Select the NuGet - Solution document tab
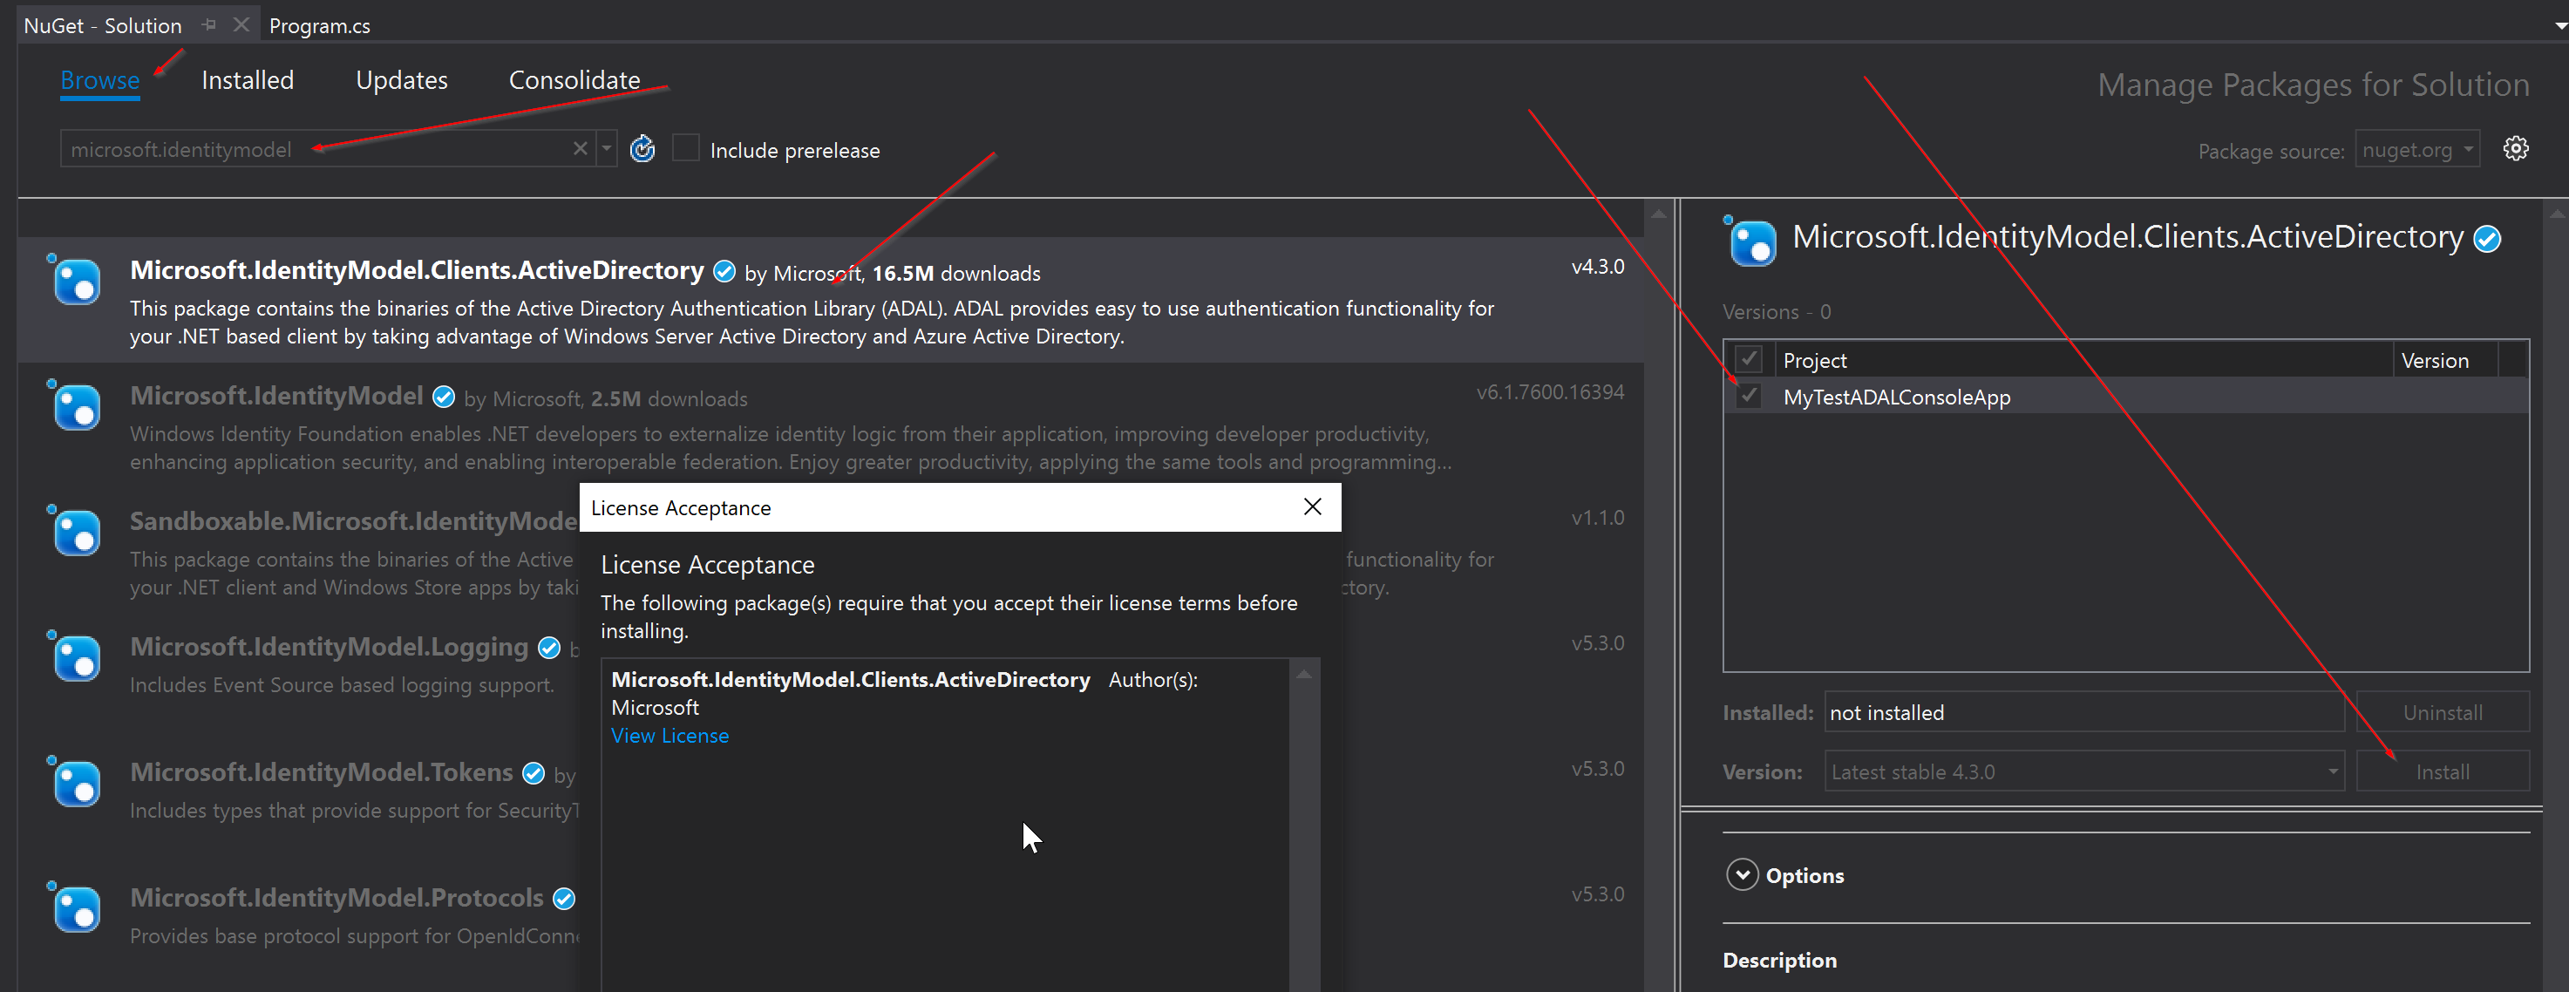 click(x=103, y=26)
